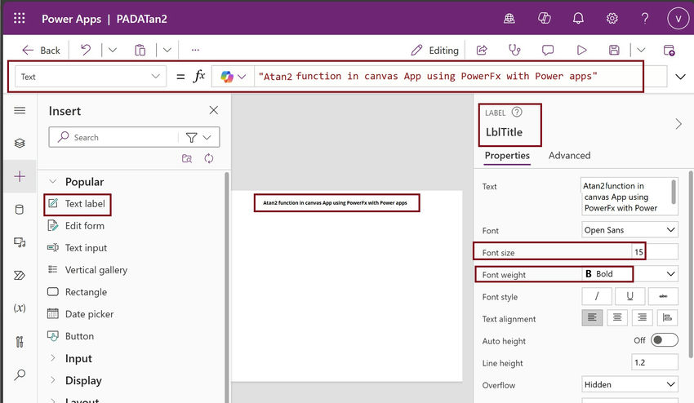The width and height of the screenshot is (694, 403).
Task: Open the Font weight Bold dropdown
Action: [629, 274]
